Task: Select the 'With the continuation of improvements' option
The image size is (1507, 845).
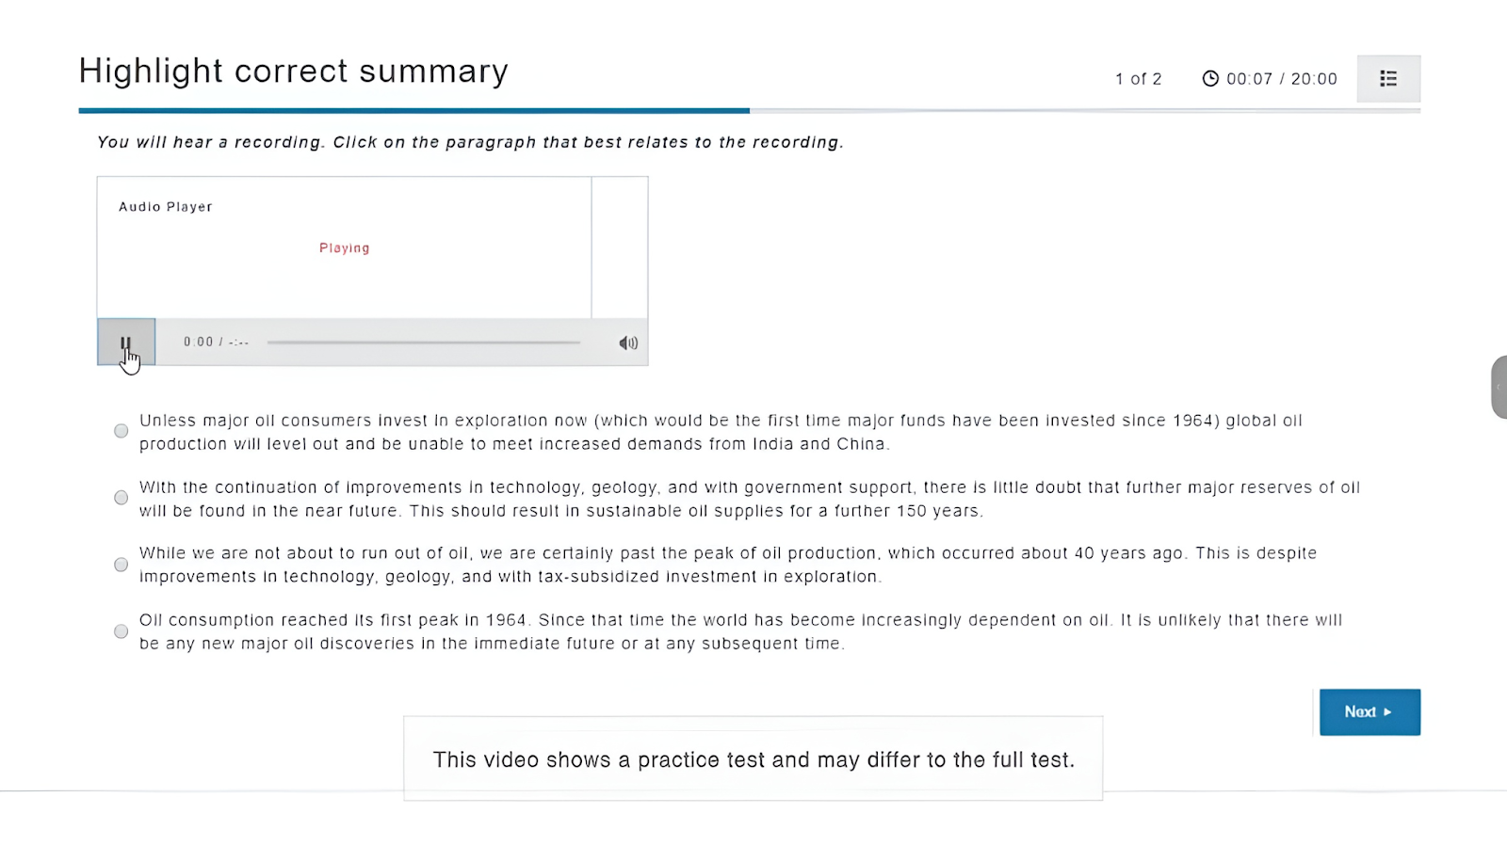Action: 122,498
